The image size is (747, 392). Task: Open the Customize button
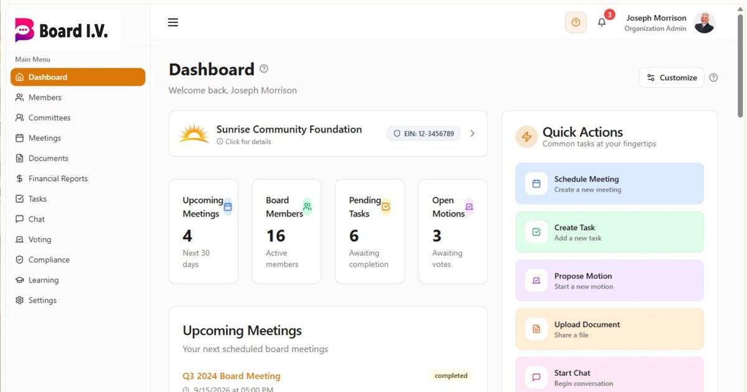(672, 78)
